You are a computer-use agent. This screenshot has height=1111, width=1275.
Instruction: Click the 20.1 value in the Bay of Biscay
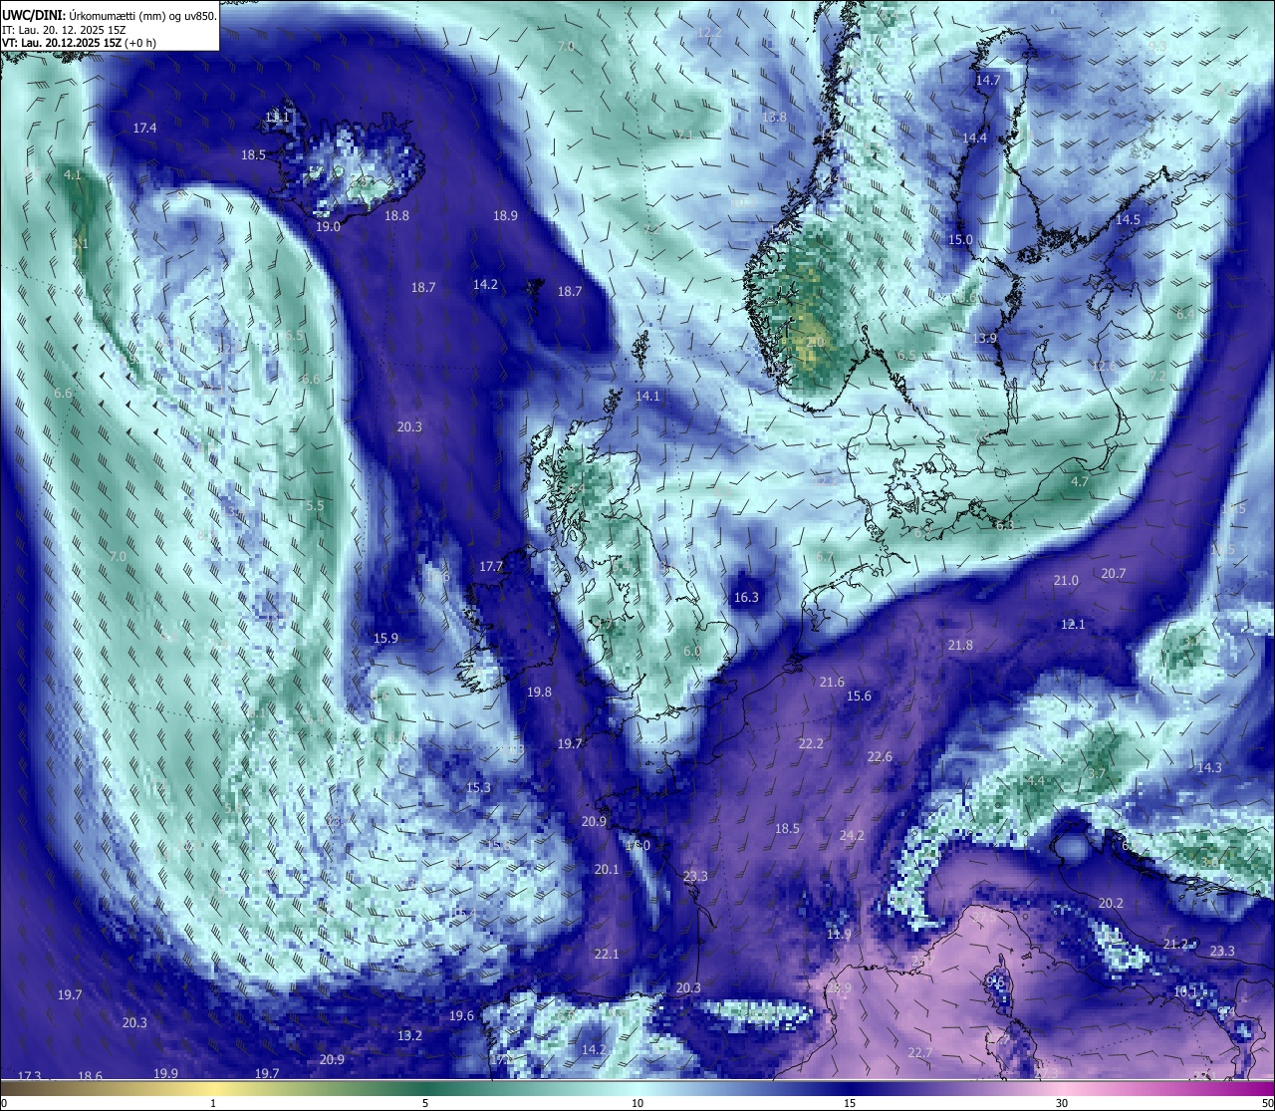(x=607, y=869)
